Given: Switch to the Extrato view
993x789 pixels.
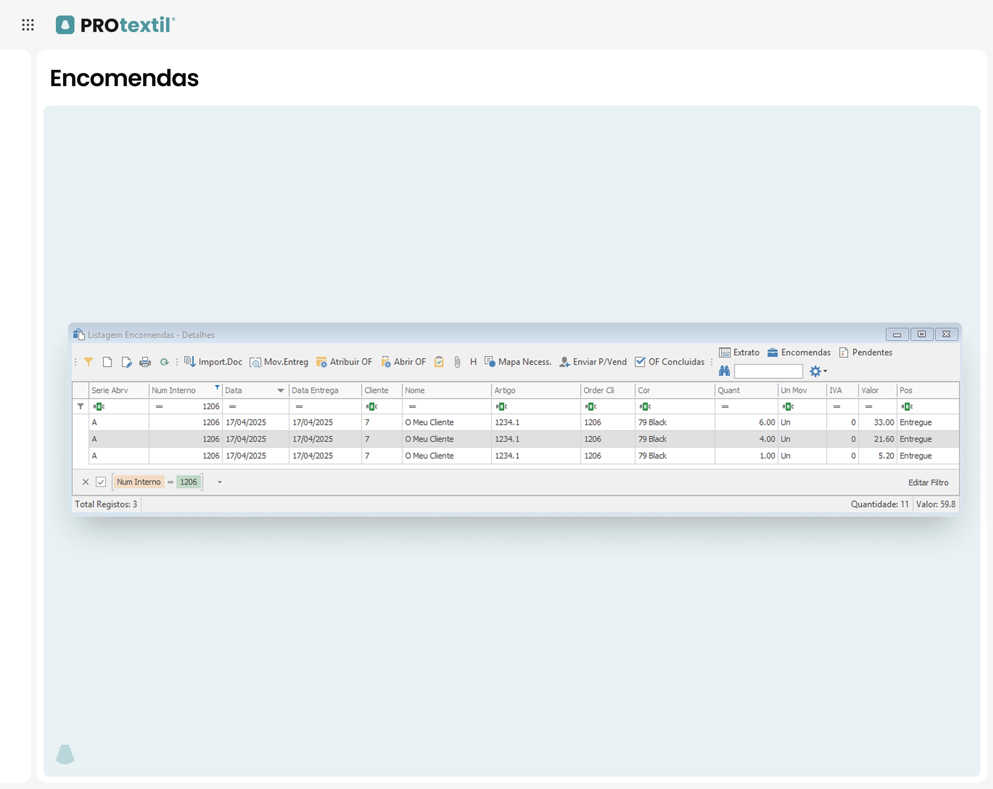Looking at the screenshot, I should [x=740, y=352].
